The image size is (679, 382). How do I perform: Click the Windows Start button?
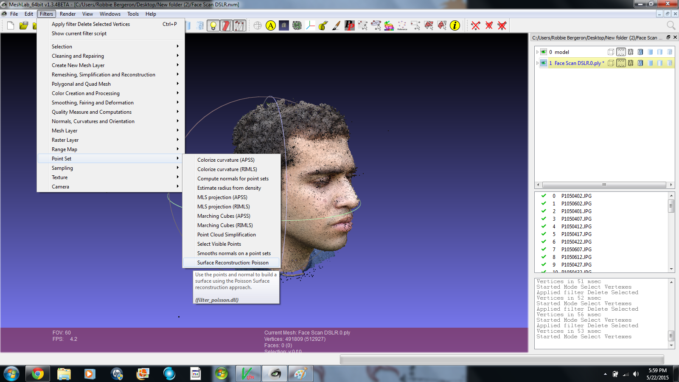11,374
